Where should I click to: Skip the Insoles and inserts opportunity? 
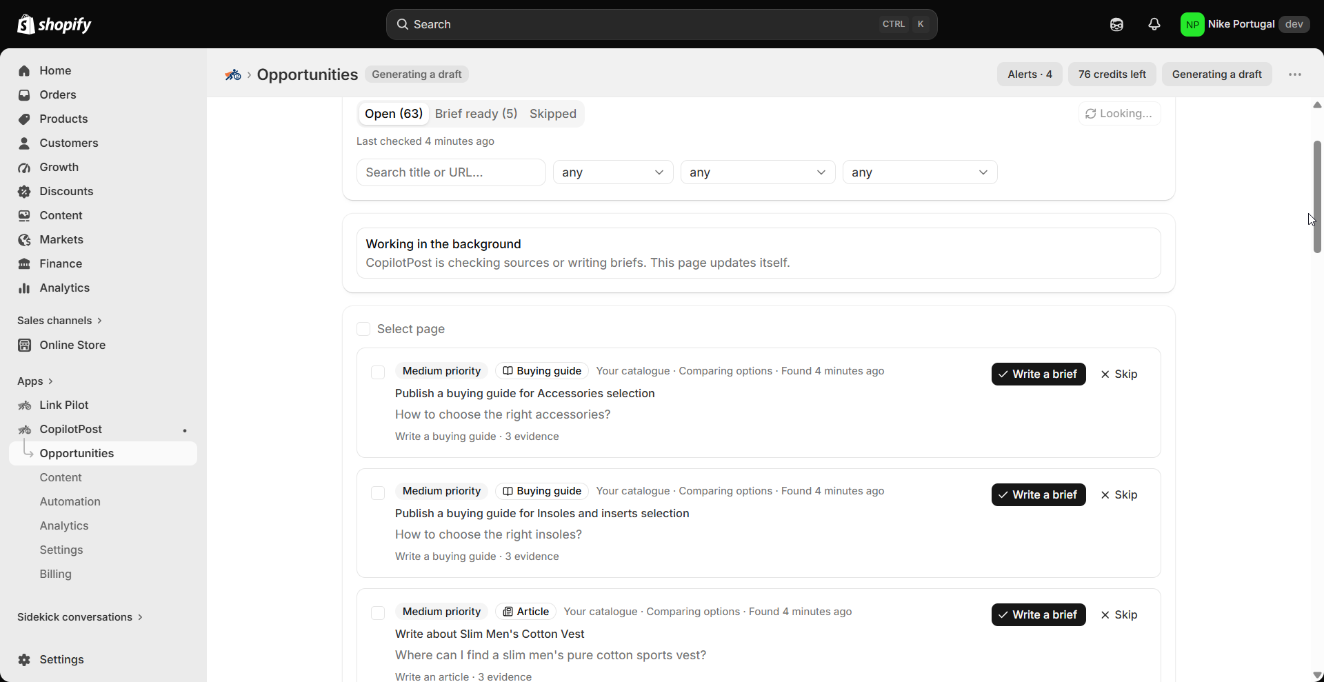tap(1119, 494)
